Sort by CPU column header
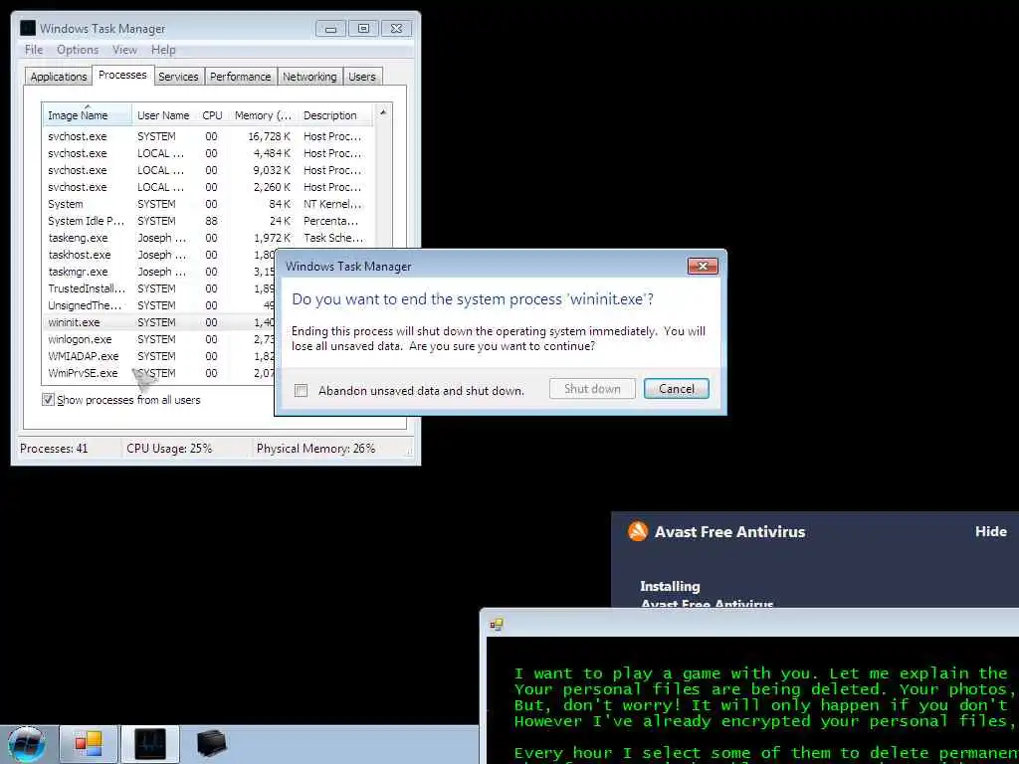Image resolution: width=1019 pixels, height=764 pixels. [x=212, y=115]
